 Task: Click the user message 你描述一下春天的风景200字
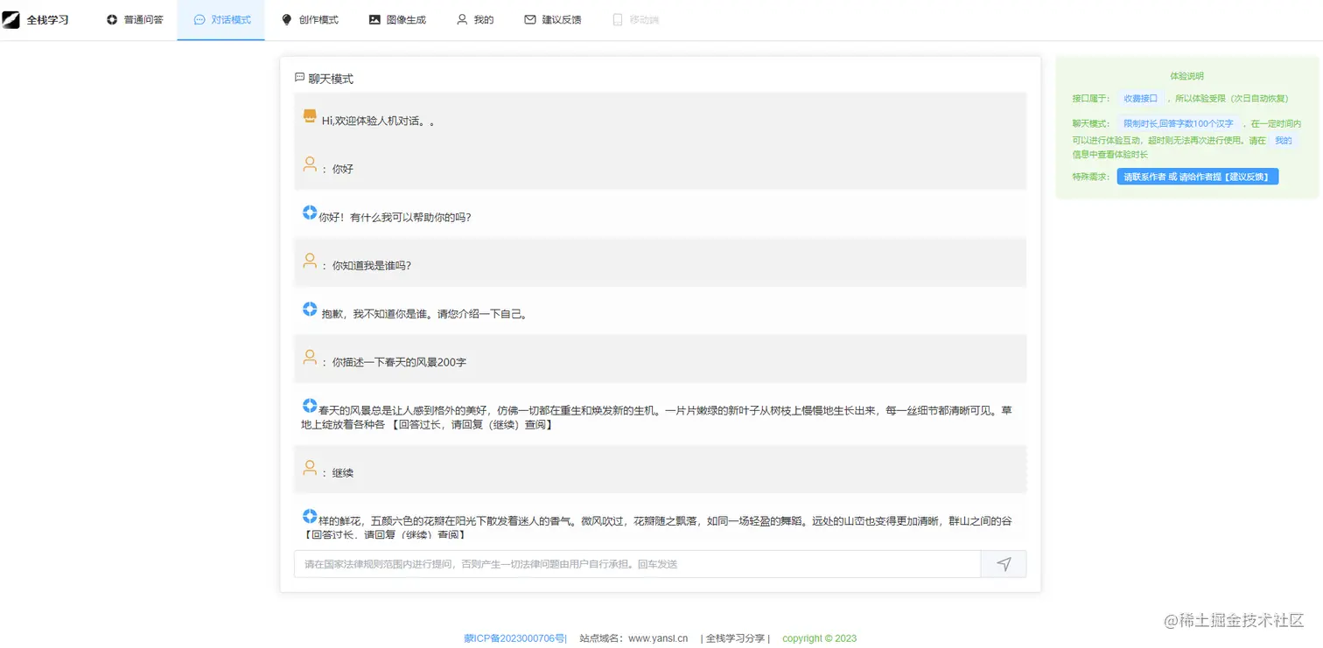point(399,362)
